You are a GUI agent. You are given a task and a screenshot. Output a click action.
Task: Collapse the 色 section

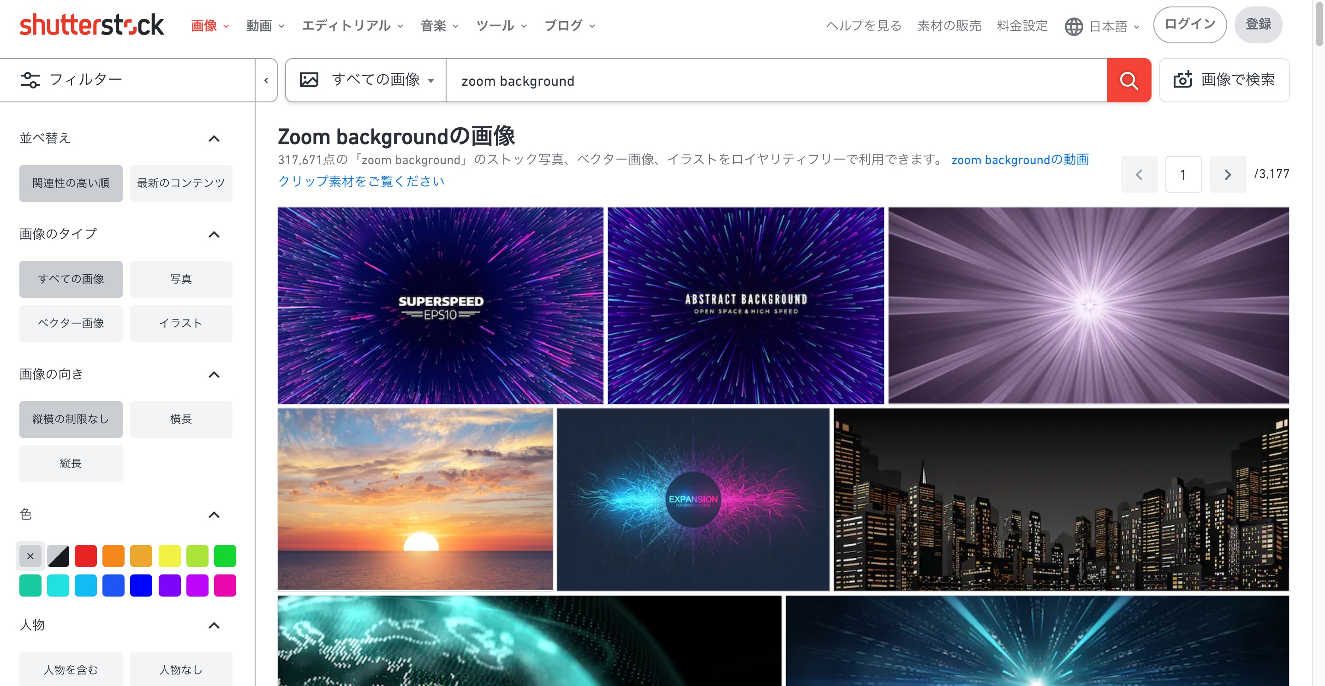click(214, 515)
